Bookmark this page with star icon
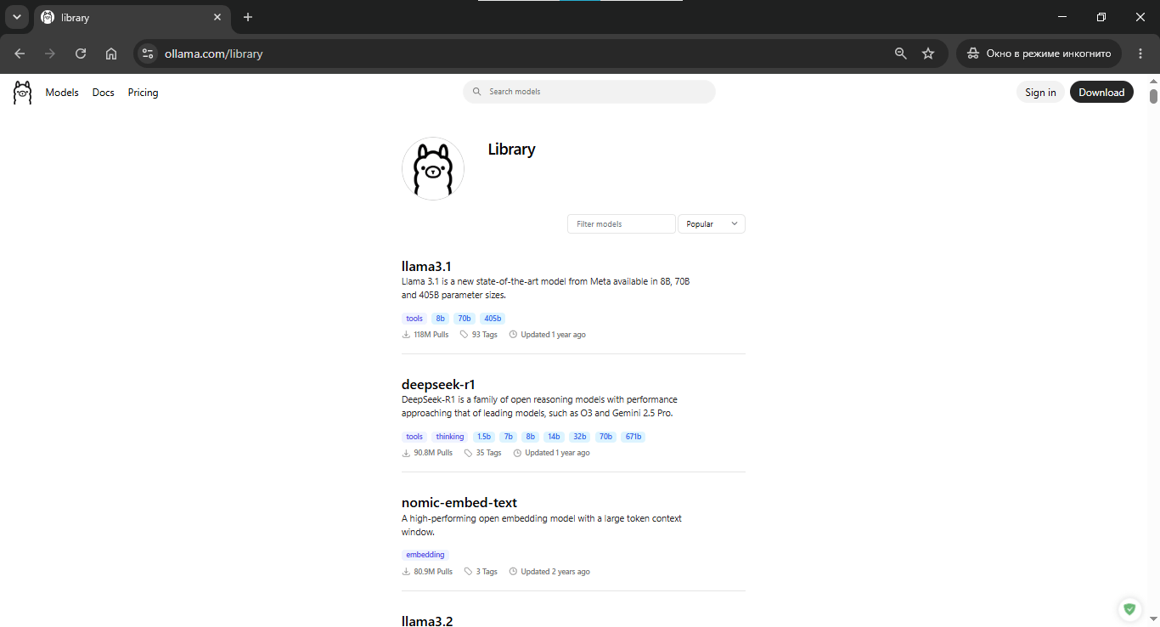Image resolution: width=1160 pixels, height=627 pixels. tap(928, 54)
